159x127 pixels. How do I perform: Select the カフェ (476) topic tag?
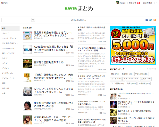[x=116, y=79]
